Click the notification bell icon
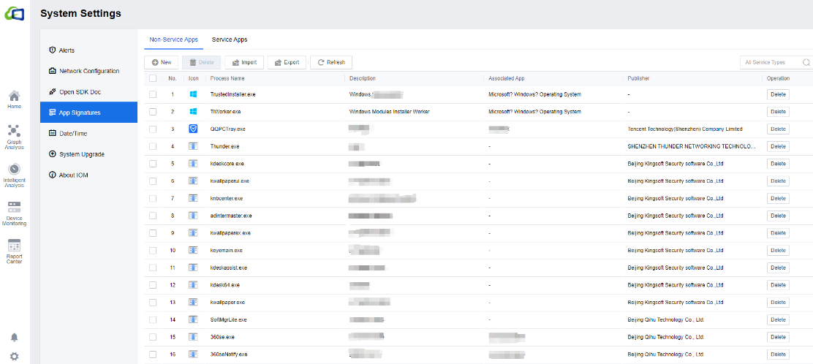Screen dimensions: 813x364 (x=14, y=337)
